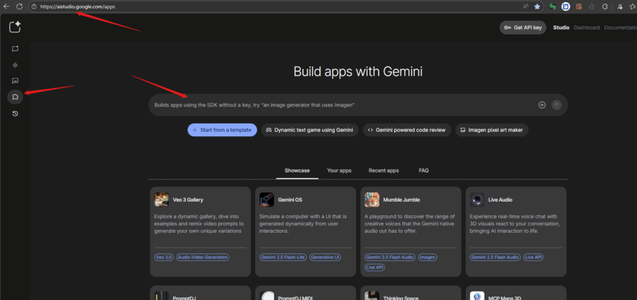Click the Generative UI tag chip
The height and width of the screenshot is (300, 637).
point(325,257)
